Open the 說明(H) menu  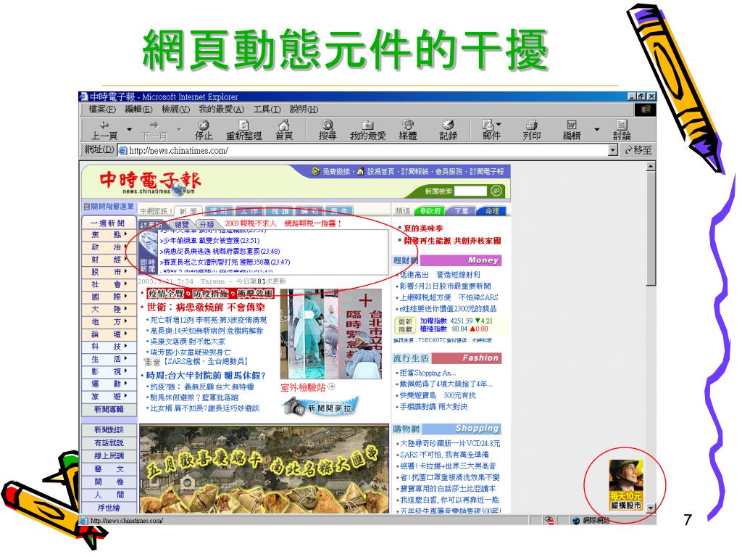tap(304, 110)
